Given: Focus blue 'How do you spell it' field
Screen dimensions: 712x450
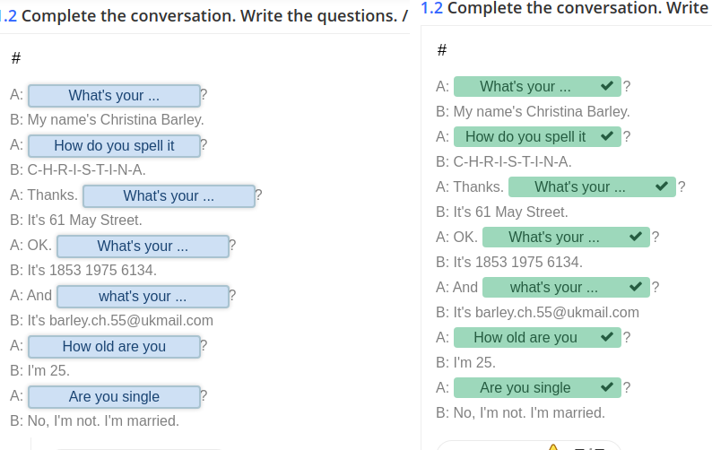Looking at the screenshot, I should [115, 146].
